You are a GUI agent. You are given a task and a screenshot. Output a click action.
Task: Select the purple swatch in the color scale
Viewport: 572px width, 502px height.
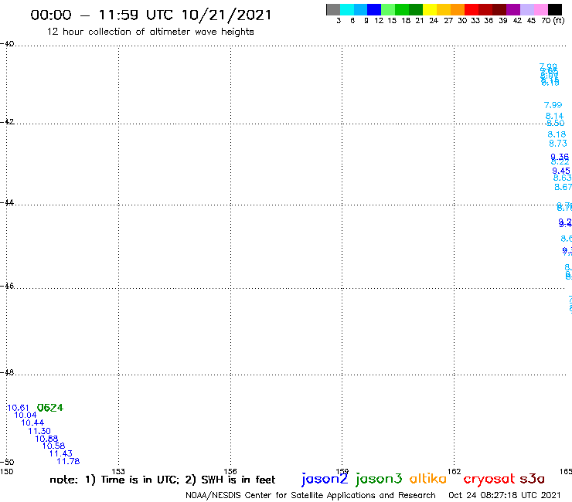coord(513,9)
